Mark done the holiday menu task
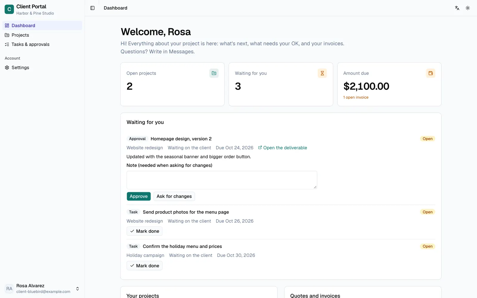477x298 pixels. 145,266
